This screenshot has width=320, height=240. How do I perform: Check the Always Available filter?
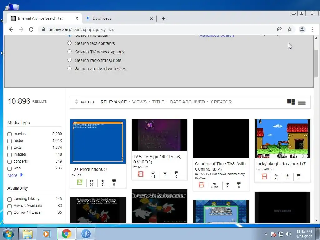pos(10,206)
